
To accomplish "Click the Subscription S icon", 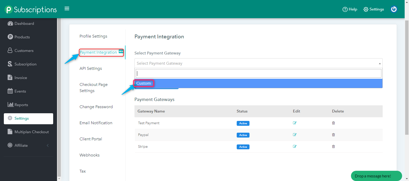I will (x=10, y=64).
